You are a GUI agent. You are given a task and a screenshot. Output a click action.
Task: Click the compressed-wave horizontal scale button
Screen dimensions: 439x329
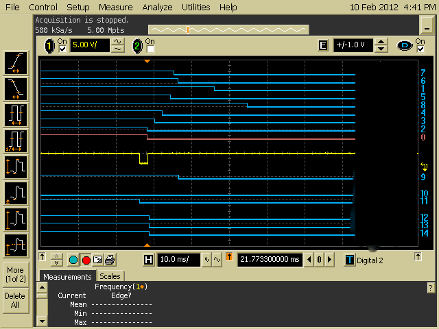click(x=206, y=260)
